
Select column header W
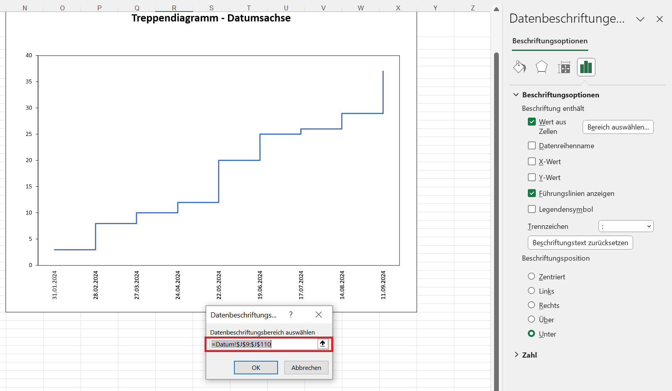361,8
